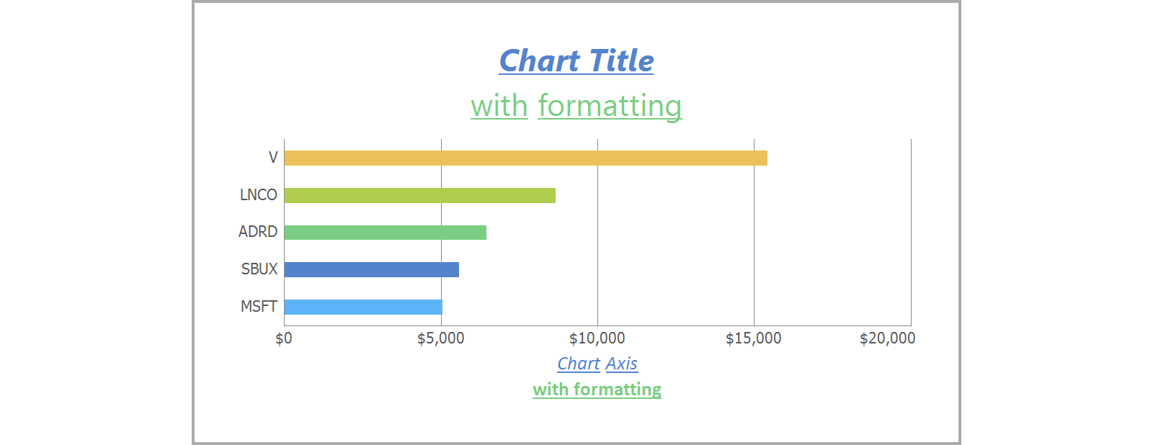Click the $20,000 axis label
Image resolution: width=1153 pixels, height=445 pixels.
pos(887,338)
